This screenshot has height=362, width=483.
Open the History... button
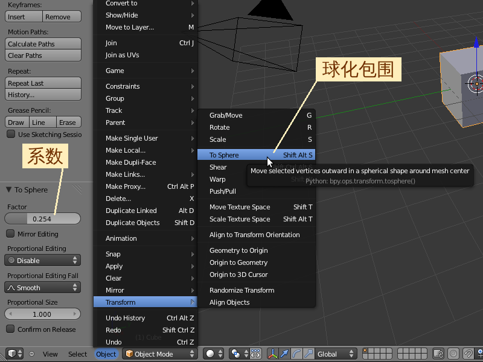point(43,95)
